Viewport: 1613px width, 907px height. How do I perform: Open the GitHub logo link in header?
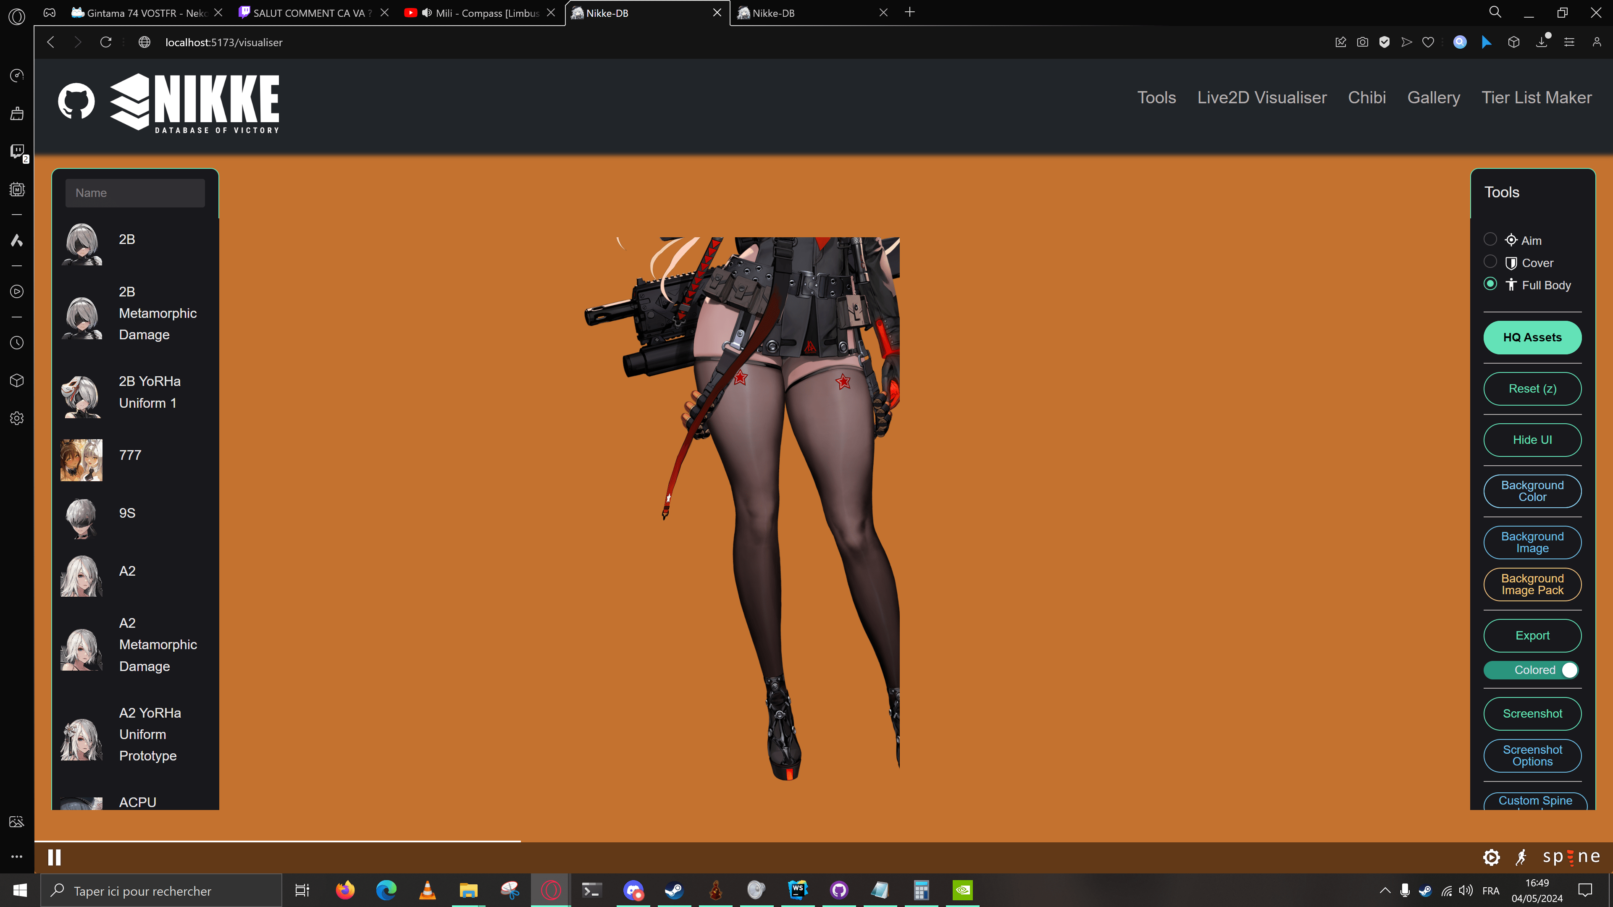(76, 101)
